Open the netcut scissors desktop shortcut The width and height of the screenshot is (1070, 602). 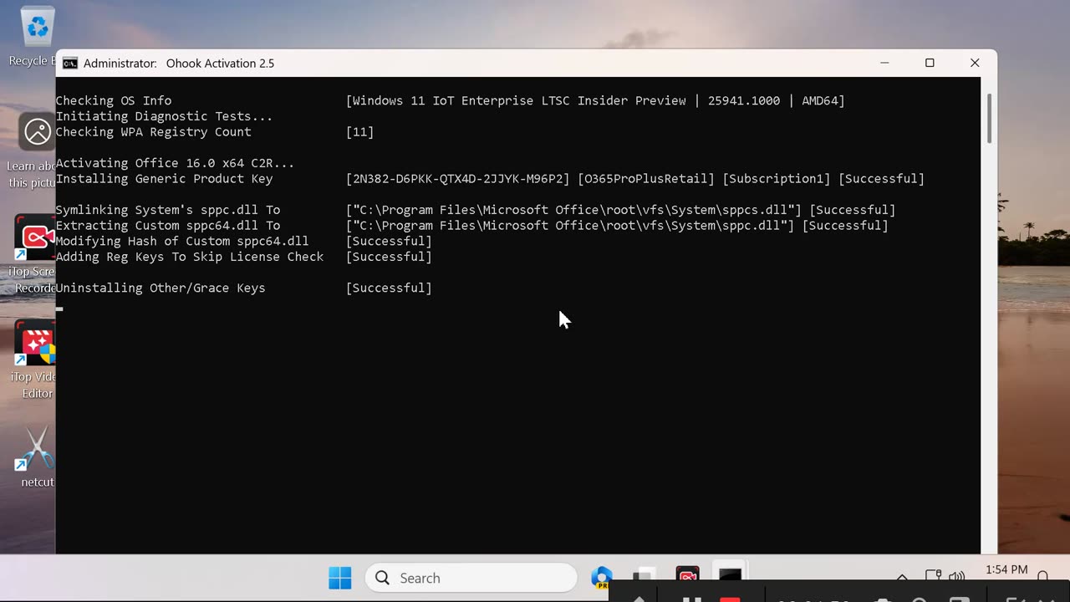pyautogui.click(x=37, y=457)
